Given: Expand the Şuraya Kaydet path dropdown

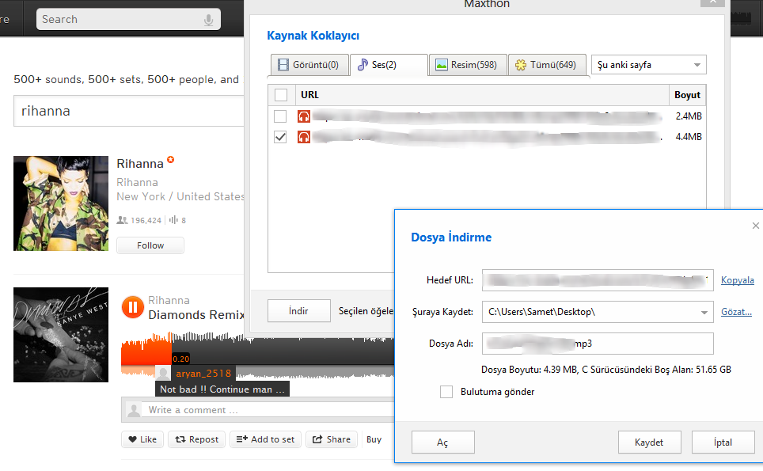Looking at the screenshot, I should [704, 313].
